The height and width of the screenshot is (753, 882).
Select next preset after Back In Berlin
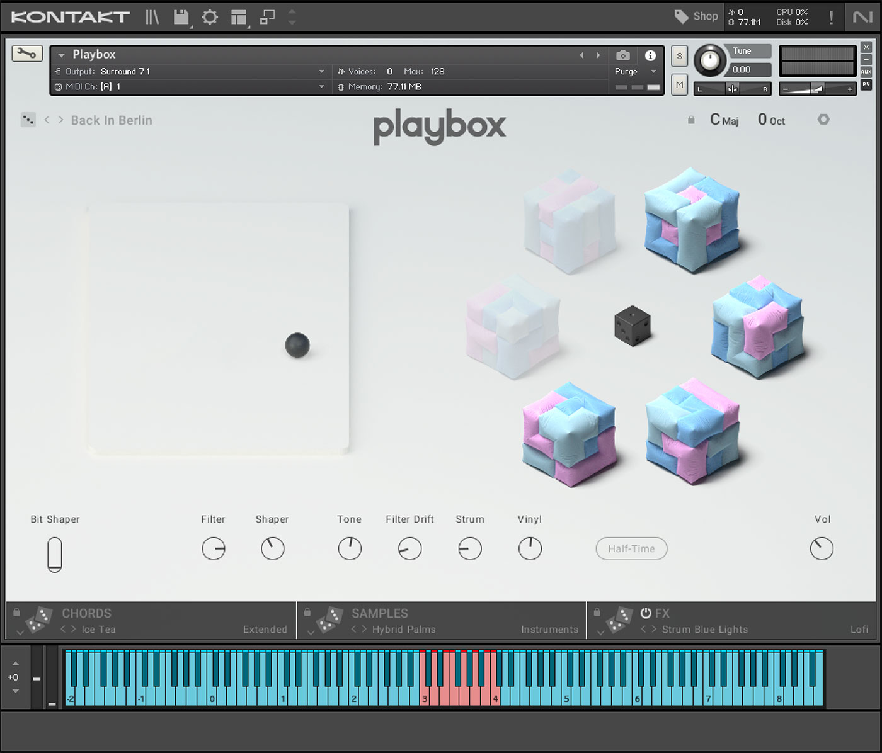[x=60, y=120]
